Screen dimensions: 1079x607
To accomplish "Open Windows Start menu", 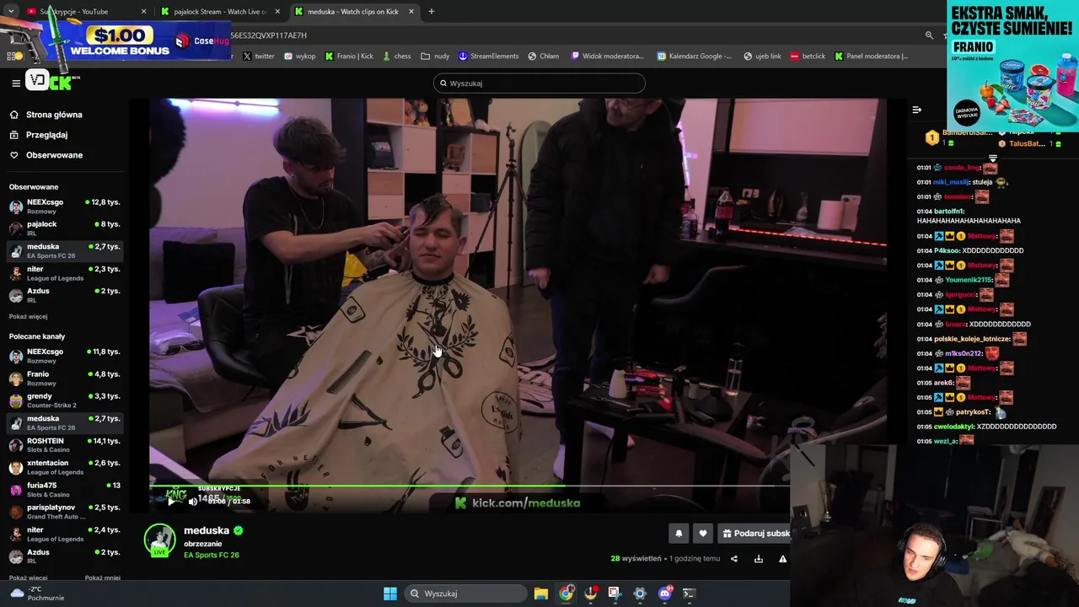I will tap(390, 594).
